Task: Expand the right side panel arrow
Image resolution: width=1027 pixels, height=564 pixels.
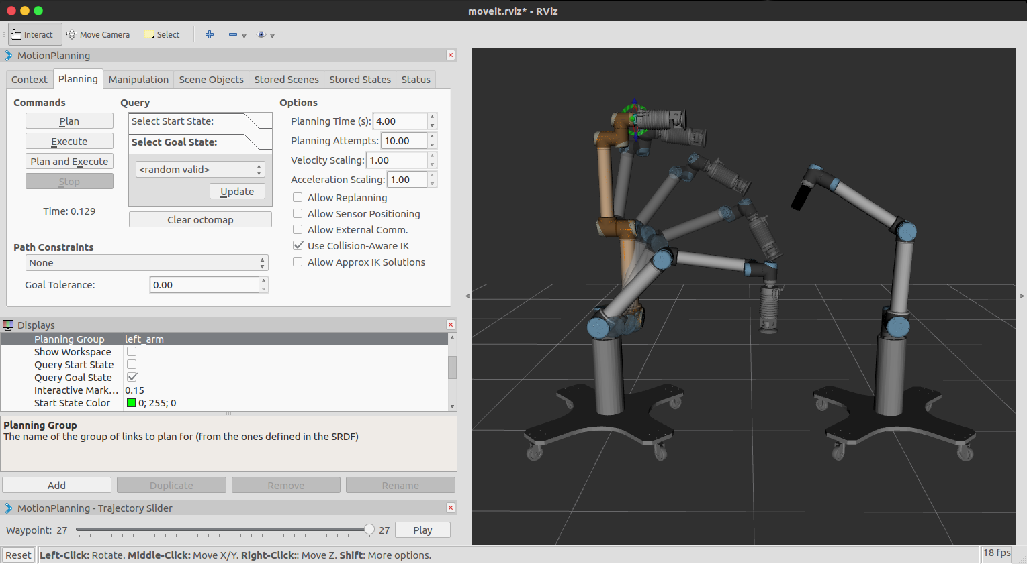Action: point(1022,296)
